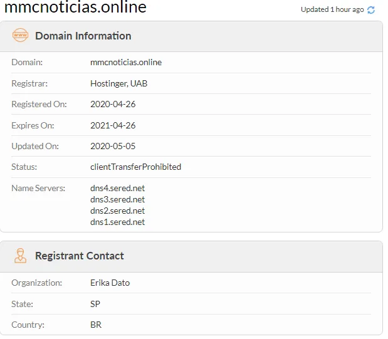Viewport: 388px width, 339px height.
Task: Click the mmcnoticias.online page title
Action: click(75, 8)
